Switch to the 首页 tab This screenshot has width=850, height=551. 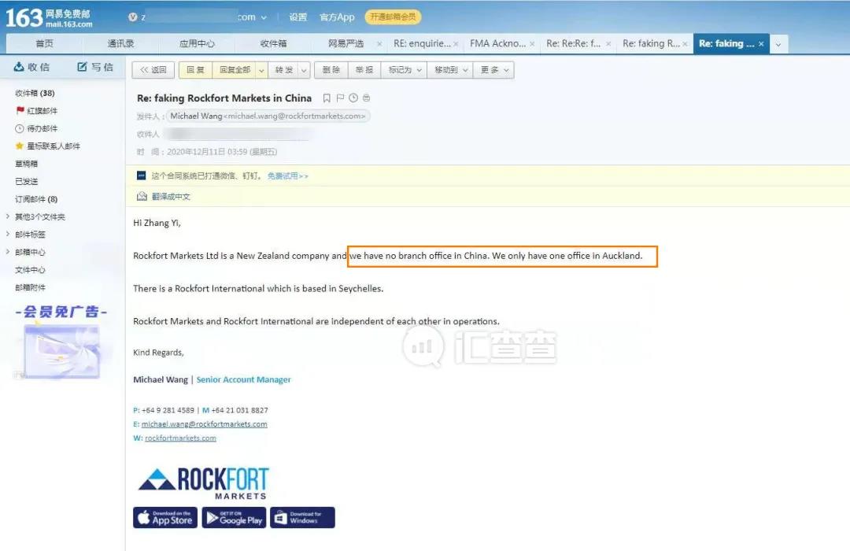(44, 44)
